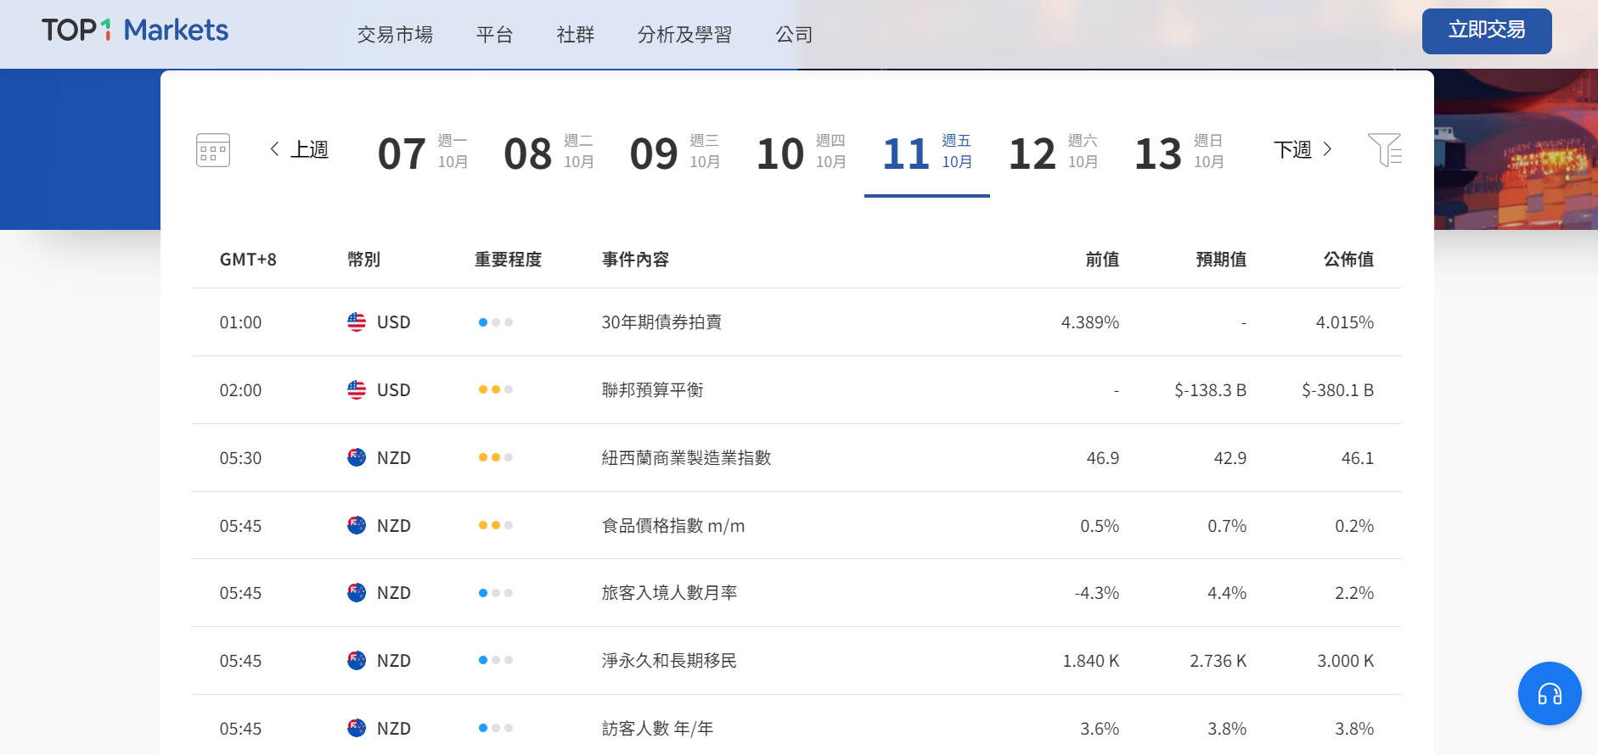Open the 公司 menu item

794,35
